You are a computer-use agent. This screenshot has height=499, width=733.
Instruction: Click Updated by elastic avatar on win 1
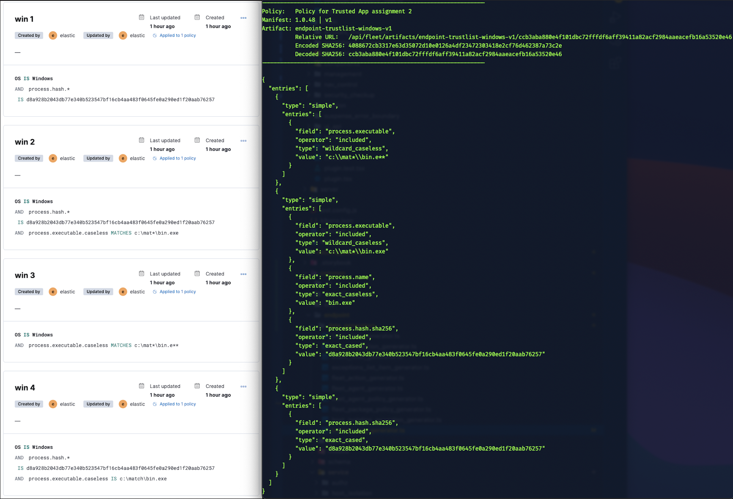tap(123, 36)
